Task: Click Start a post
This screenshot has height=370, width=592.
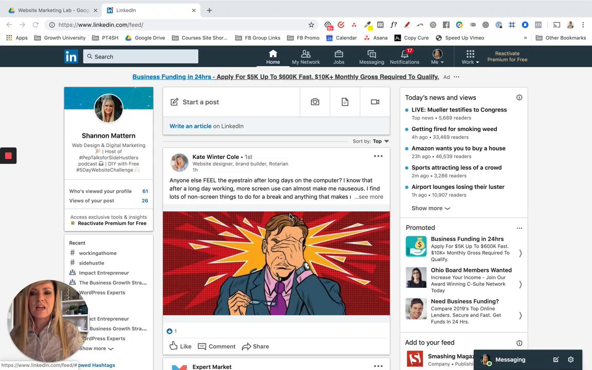Action: click(231, 102)
